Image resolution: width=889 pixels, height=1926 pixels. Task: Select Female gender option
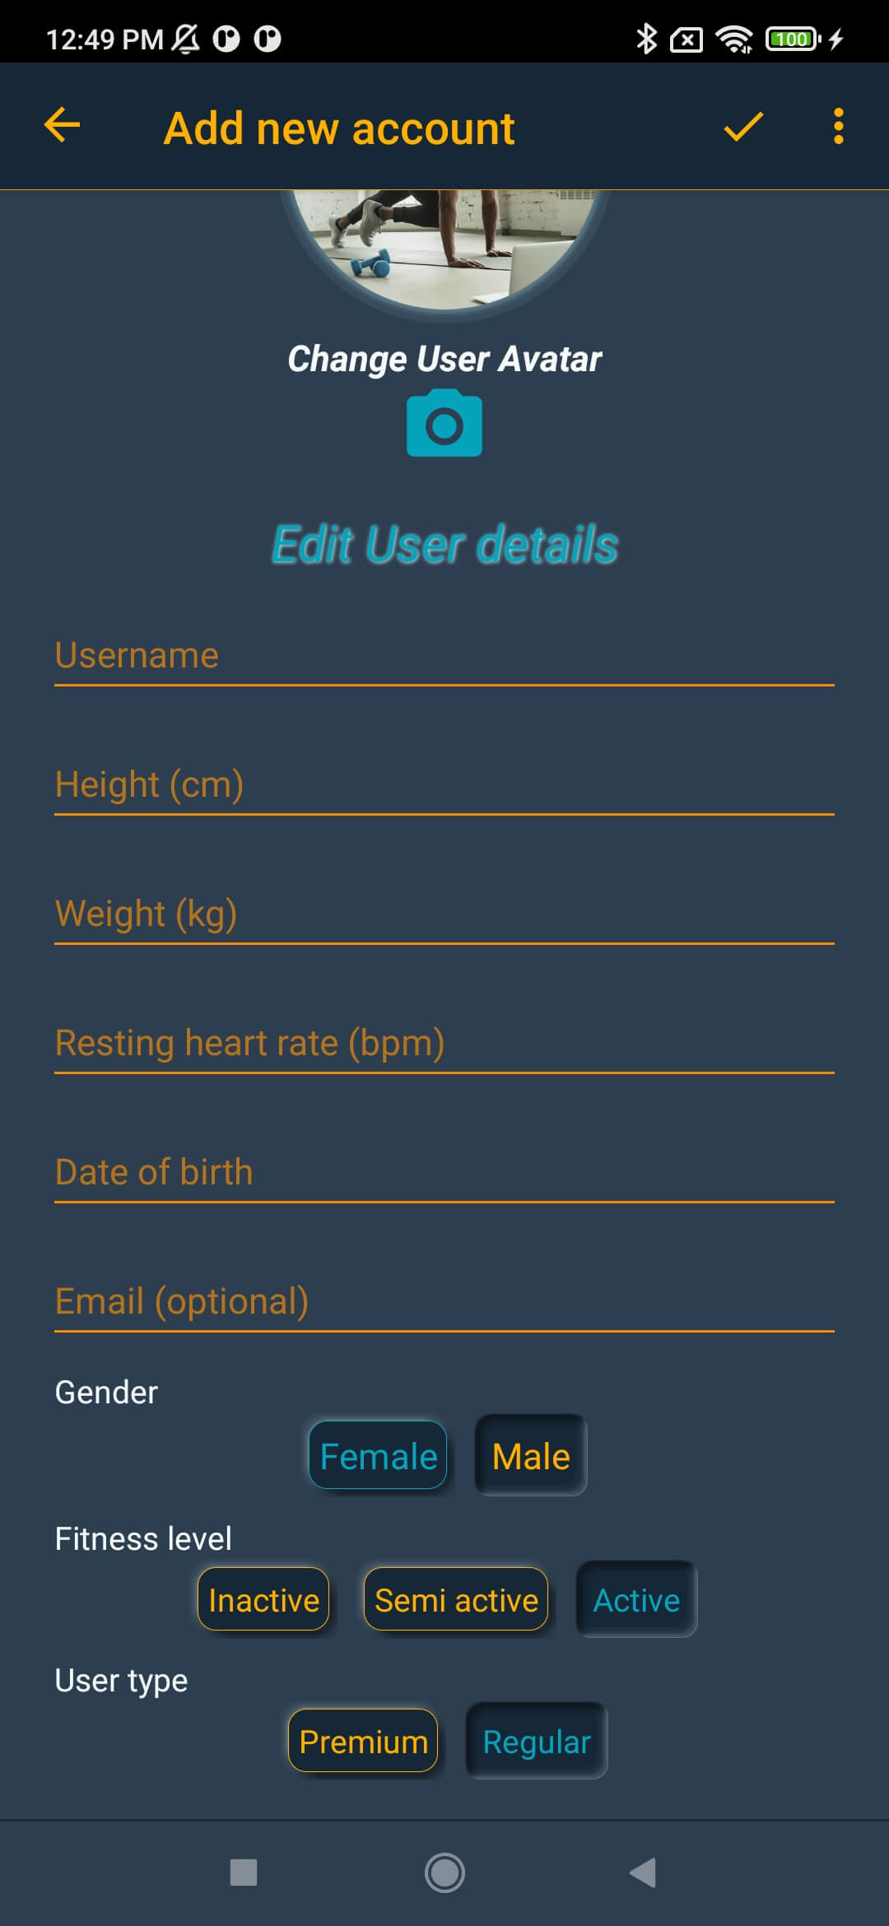(x=378, y=1455)
